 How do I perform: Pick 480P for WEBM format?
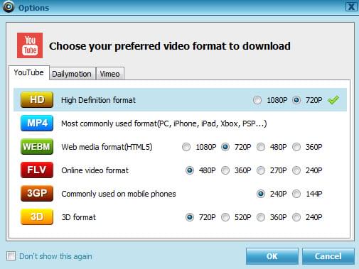(x=261, y=147)
